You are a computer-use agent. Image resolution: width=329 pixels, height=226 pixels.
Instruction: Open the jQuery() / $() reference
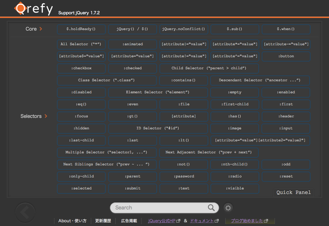pyautogui.click(x=132, y=29)
